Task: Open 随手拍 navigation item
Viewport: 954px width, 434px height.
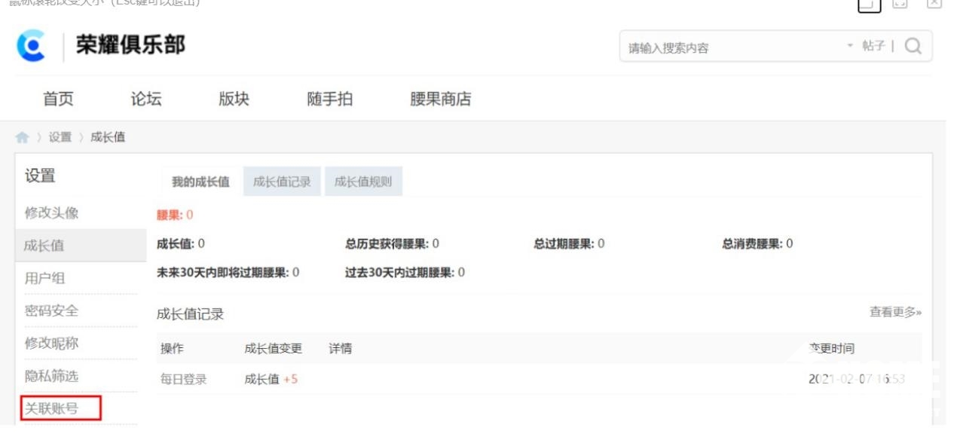Action: click(x=329, y=99)
